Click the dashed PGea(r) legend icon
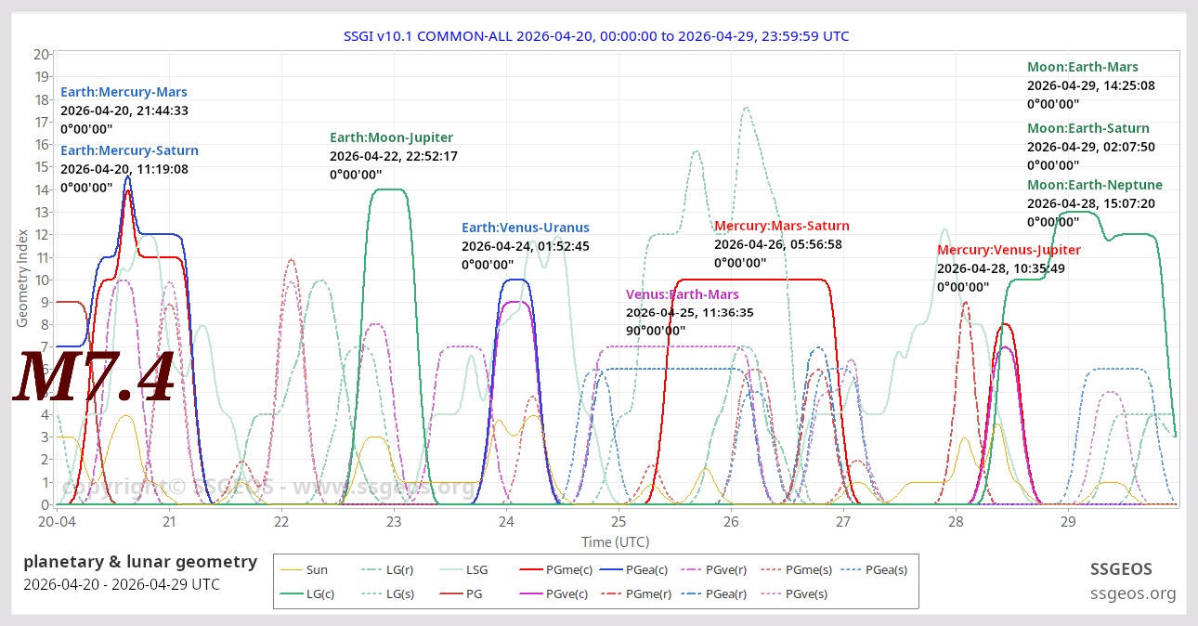The image size is (1198, 626). pos(691,593)
